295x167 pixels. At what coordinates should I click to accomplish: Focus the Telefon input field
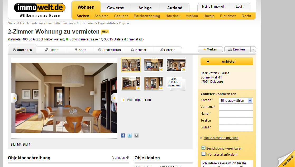point(236,121)
